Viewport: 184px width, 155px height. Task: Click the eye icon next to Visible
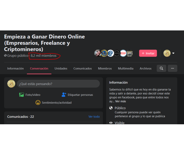pos(111,123)
